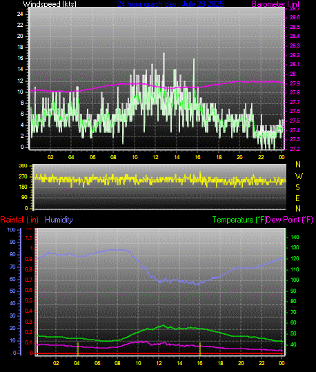This screenshot has height=372, width=316.
Task: Click the 1.1 value on rainfall axis
Action: tap(29, 238)
